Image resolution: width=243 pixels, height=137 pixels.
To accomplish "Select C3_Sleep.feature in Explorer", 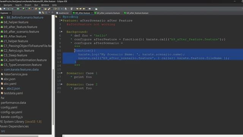I will tap(15, 55).
